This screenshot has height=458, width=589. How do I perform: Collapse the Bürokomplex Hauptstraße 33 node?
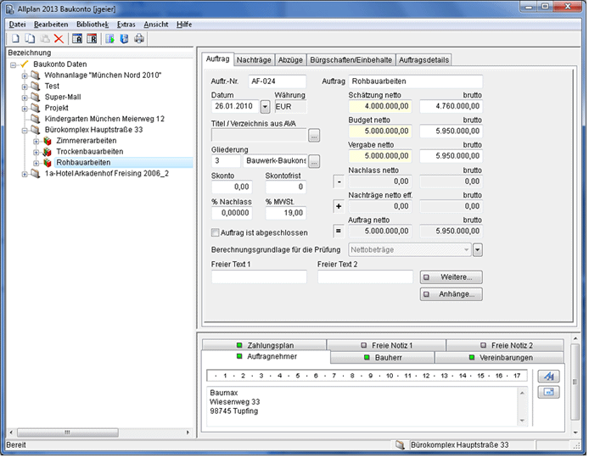click(x=25, y=131)
